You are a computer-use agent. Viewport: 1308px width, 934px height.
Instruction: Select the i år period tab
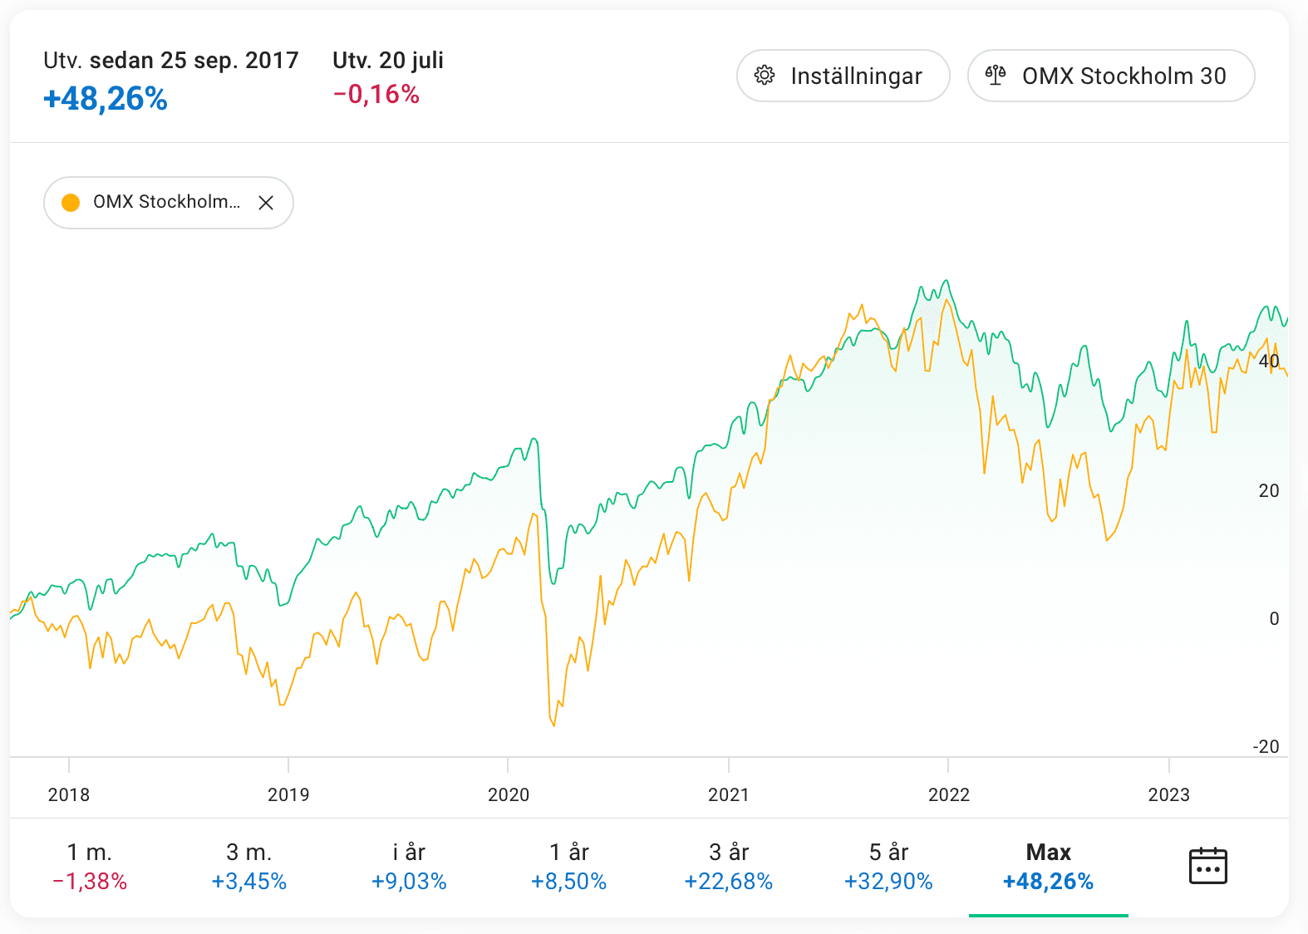tap(409, 866)
